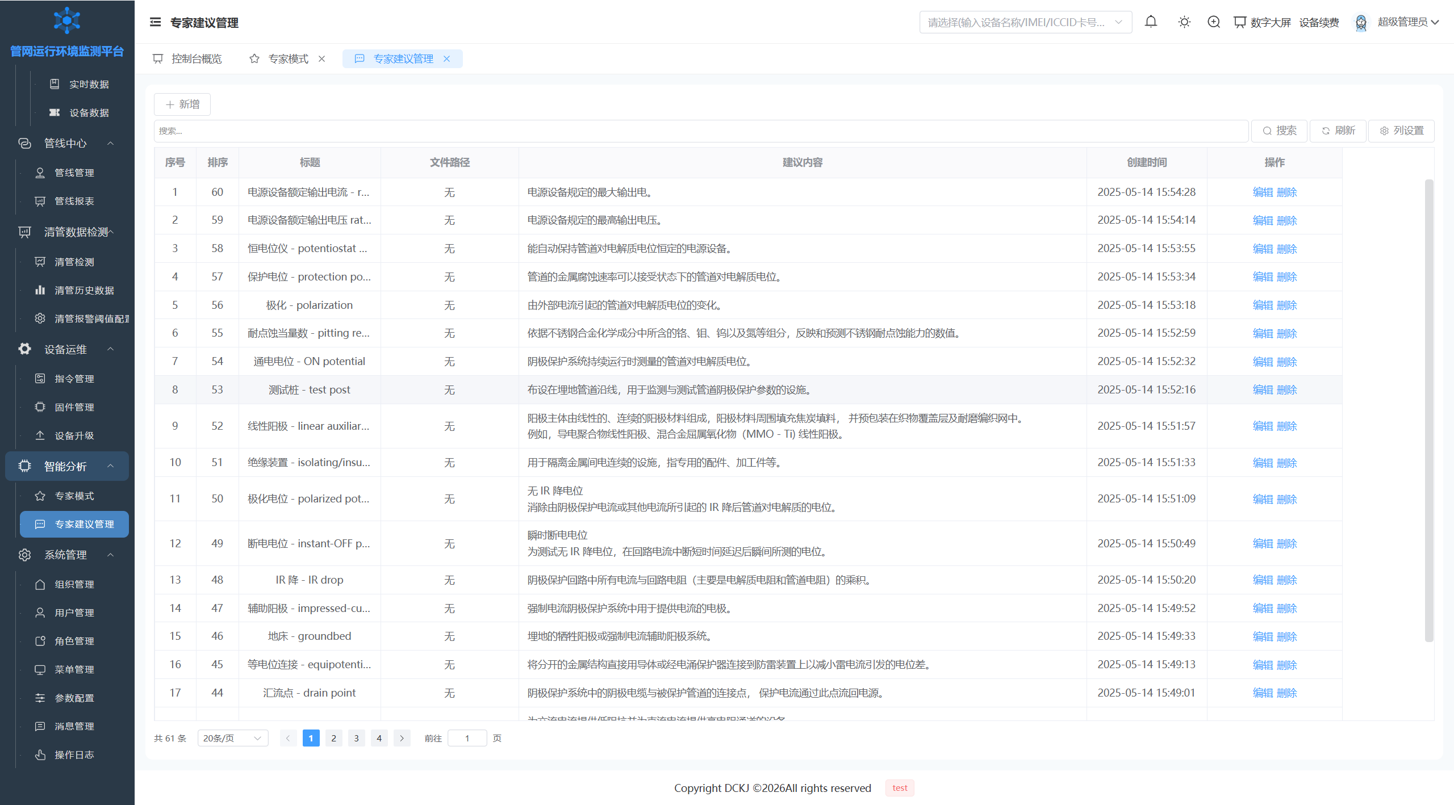Go to page 3 in pagination

[356, 738]
